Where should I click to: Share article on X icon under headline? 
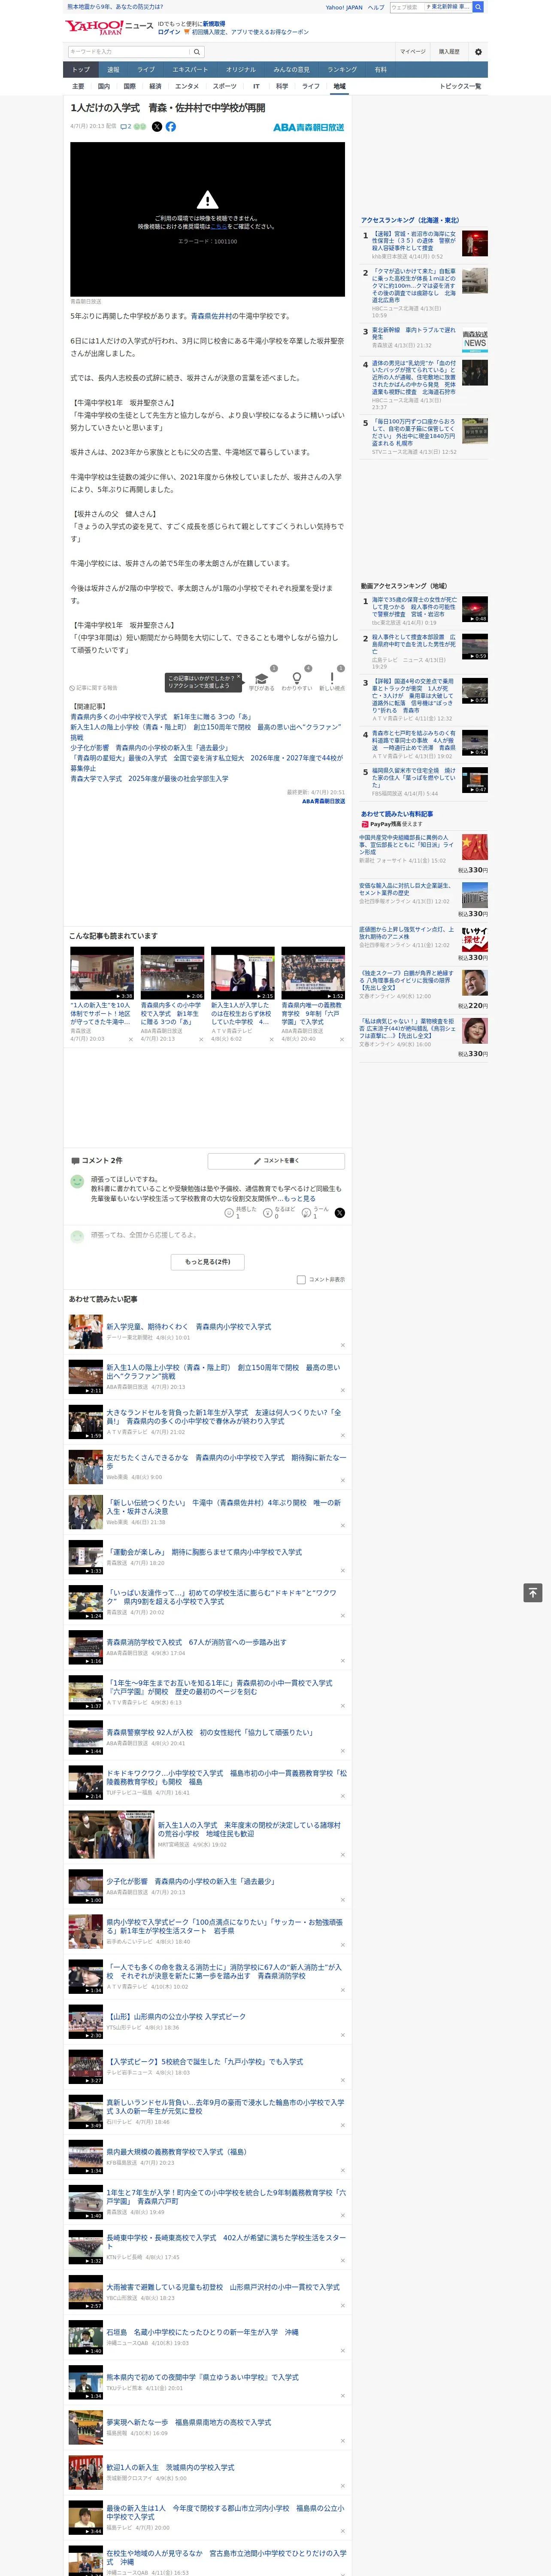click(157, 127)
